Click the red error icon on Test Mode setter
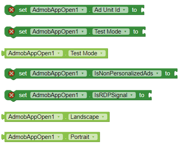This screenshot has height=146, width=184. 11,32
